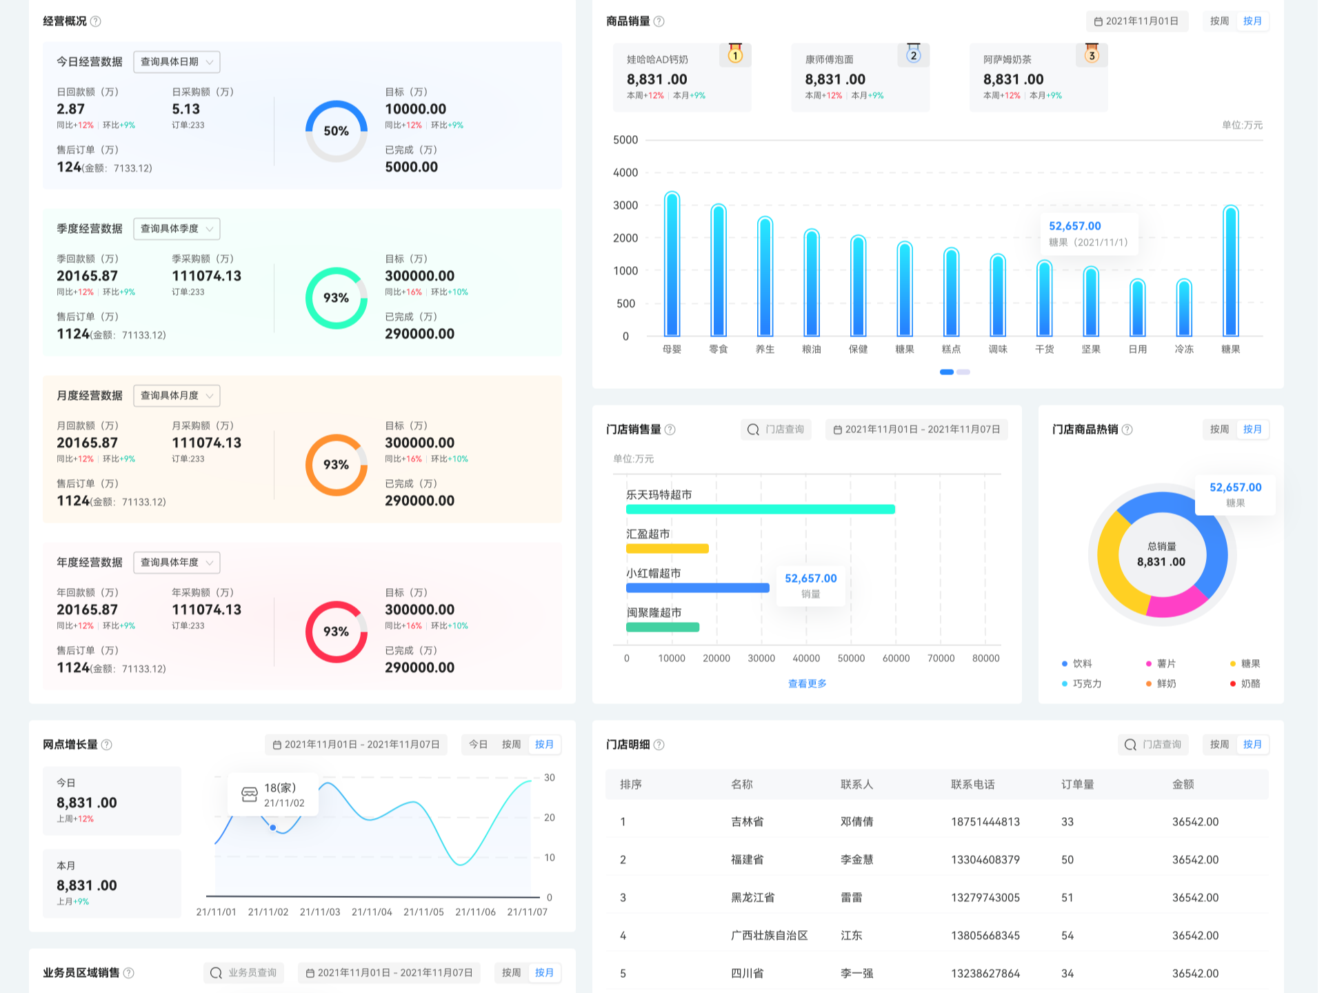Click search icon in 门店销售量 门店查询 box

point(754,430)
